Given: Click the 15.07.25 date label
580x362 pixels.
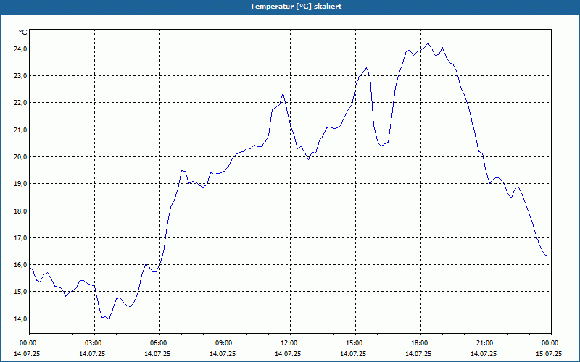Looking at the screenshot, I should coord(549,354).
